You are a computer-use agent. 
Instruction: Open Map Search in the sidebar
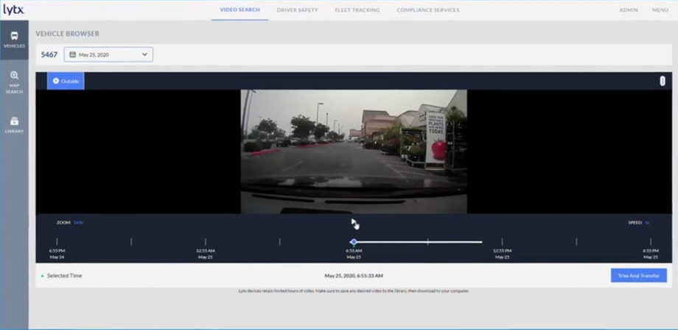click(x=14, y=82)
